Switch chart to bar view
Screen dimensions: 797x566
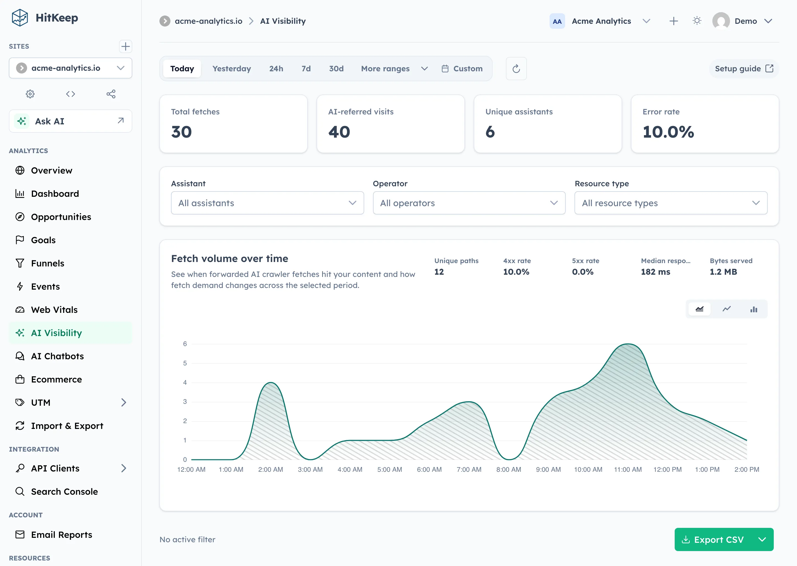754,309
